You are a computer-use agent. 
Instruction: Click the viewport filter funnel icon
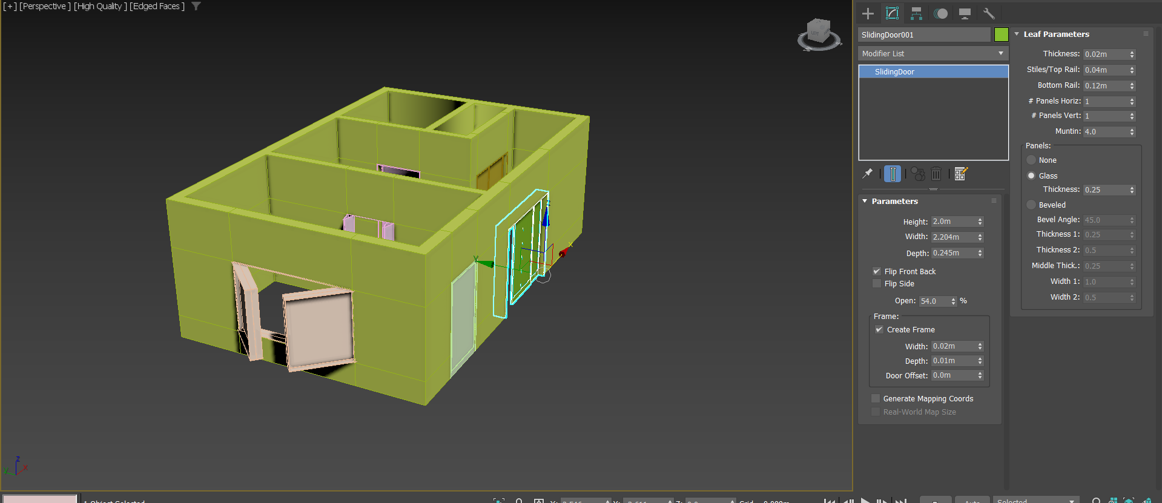[196, 6]
